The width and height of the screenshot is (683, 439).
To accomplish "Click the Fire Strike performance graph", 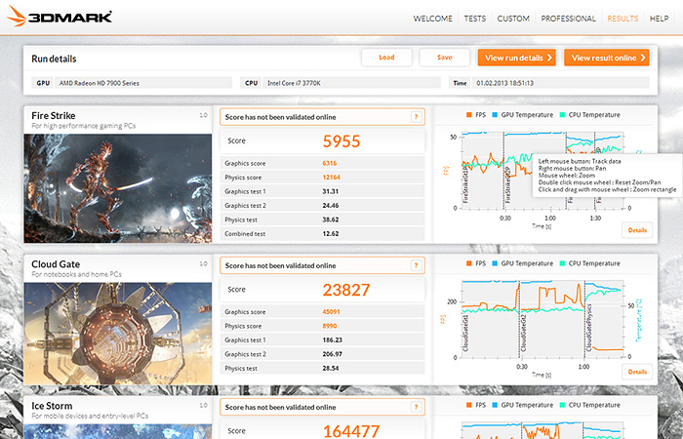I will [542, 171].
